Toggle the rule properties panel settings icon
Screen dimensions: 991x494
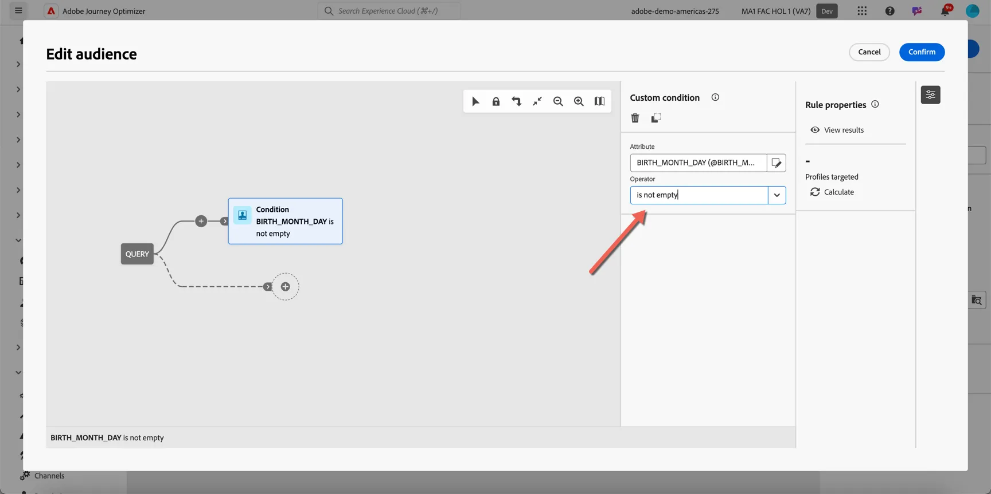(930, 94)
